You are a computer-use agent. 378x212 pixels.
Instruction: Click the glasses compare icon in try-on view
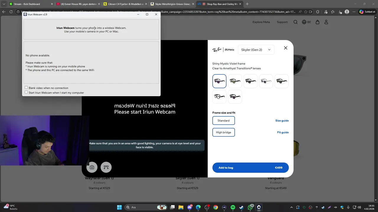pos(106,167)
